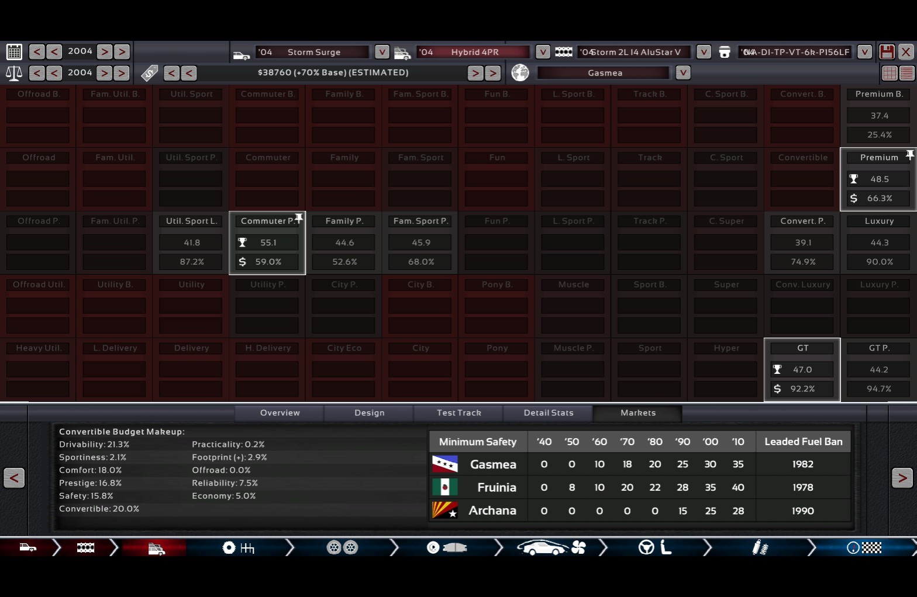Unpin the Commuter P. market tile
This screenshot has height=597, width=917.
[x=299, y=218]
